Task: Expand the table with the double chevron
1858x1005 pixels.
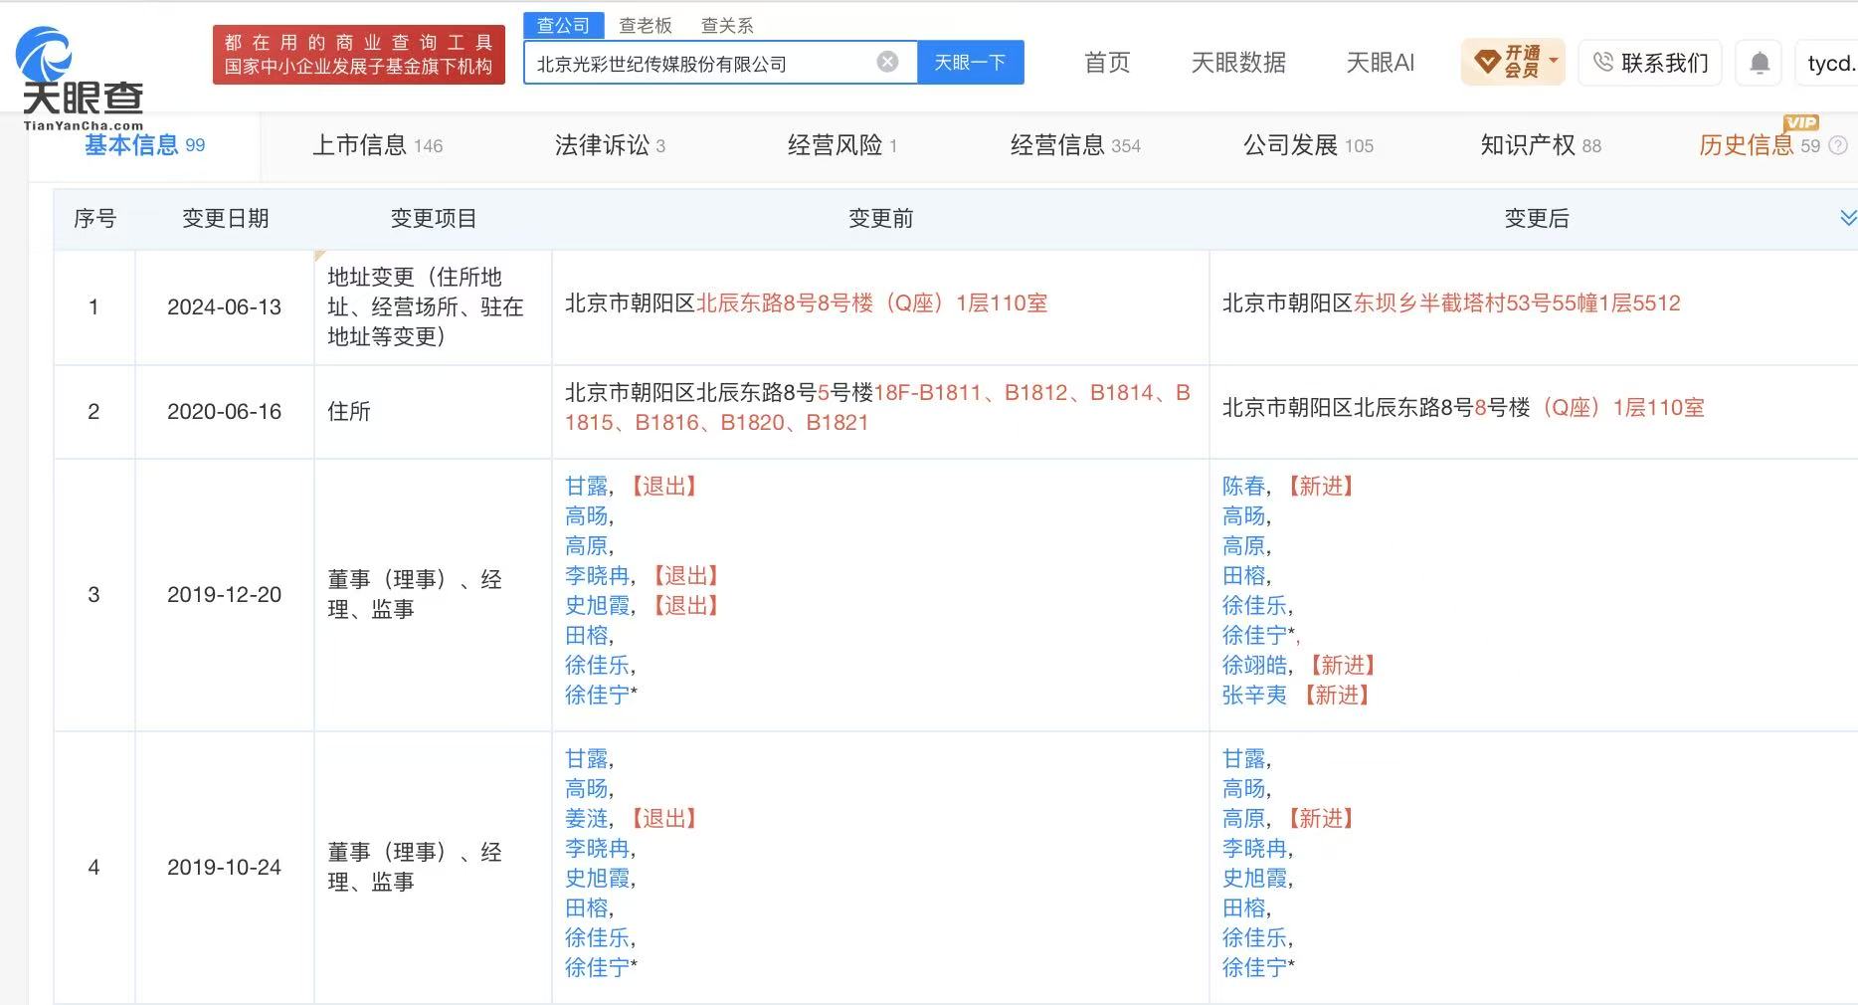Action: [1848, 218]
